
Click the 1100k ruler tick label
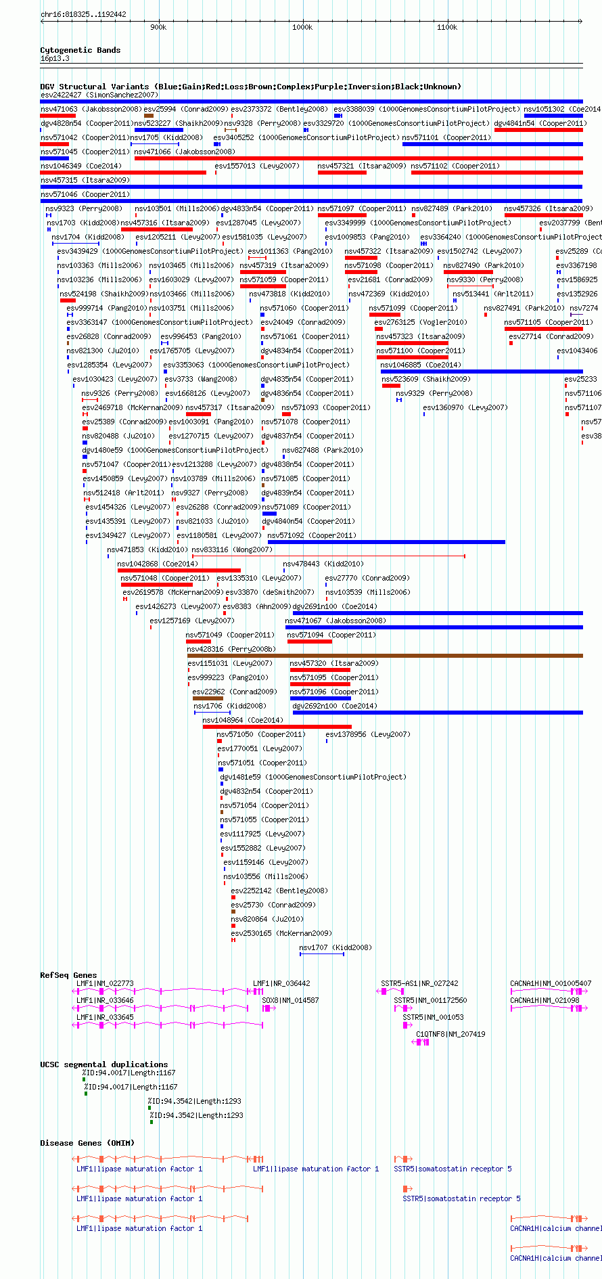coord(447,27)
